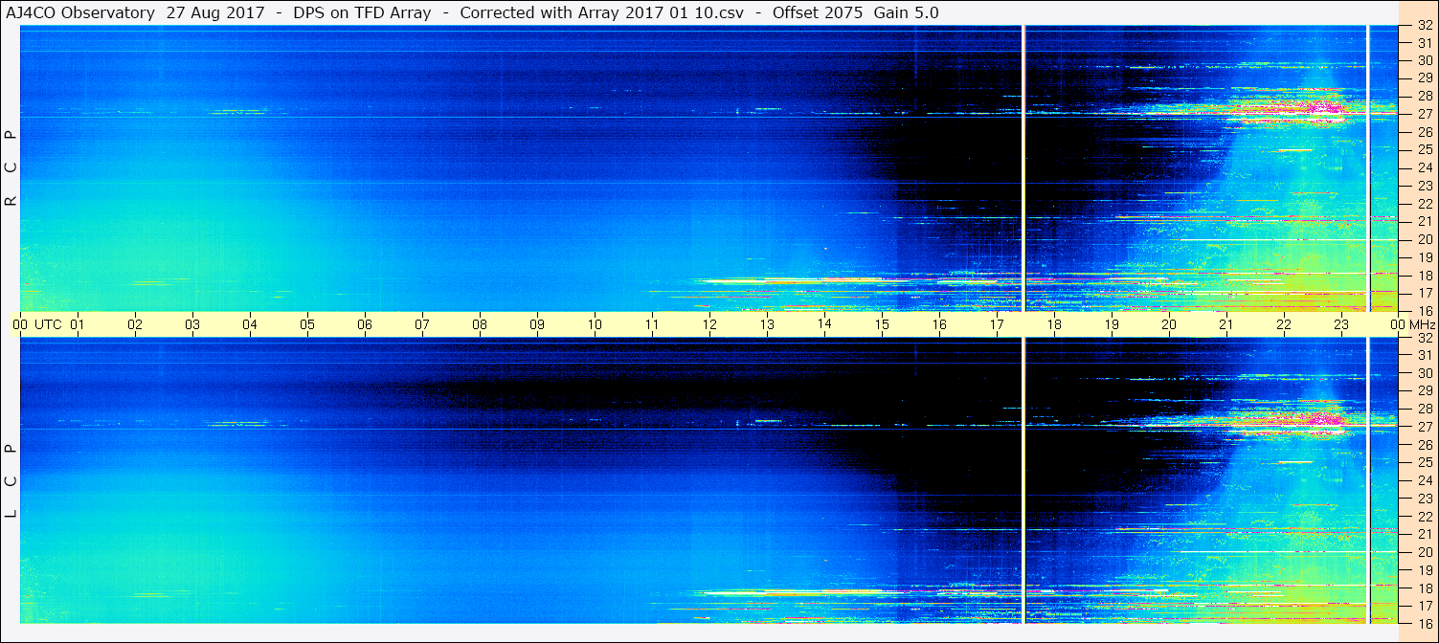Select hour '03' on the time axis
1439x643 pixels.
point(192,324)
